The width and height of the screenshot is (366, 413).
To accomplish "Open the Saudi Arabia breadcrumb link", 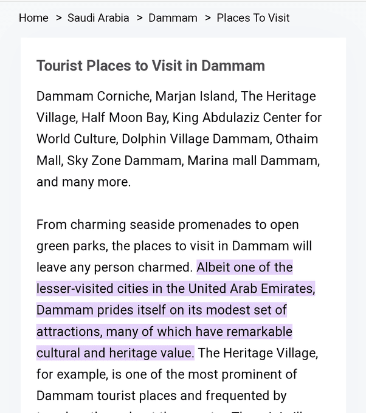I will point(98,18).
